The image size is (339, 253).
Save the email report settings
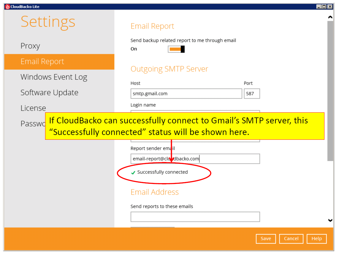tap(266, 239)
